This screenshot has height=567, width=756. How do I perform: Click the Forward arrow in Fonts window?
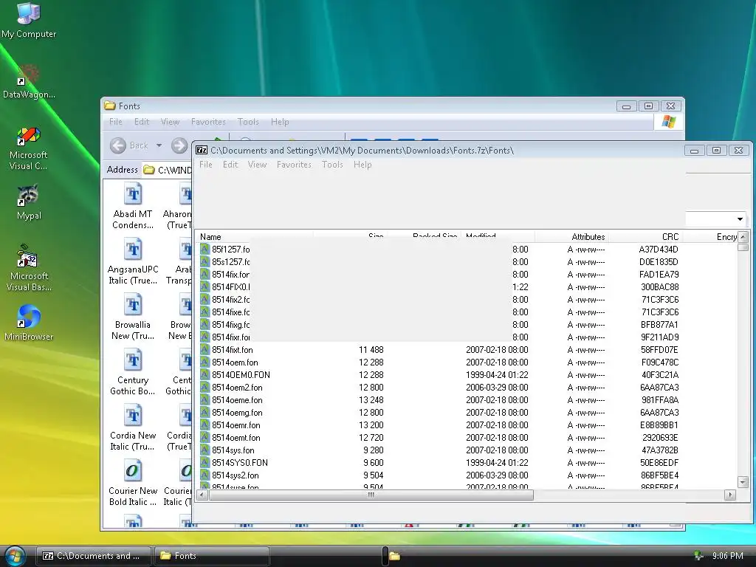tap(179, 145)
